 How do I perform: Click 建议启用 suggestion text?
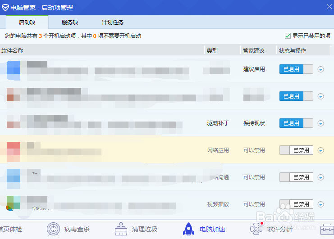coord(254,69)
